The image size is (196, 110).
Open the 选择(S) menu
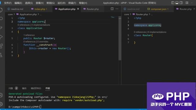pos(29,3)
